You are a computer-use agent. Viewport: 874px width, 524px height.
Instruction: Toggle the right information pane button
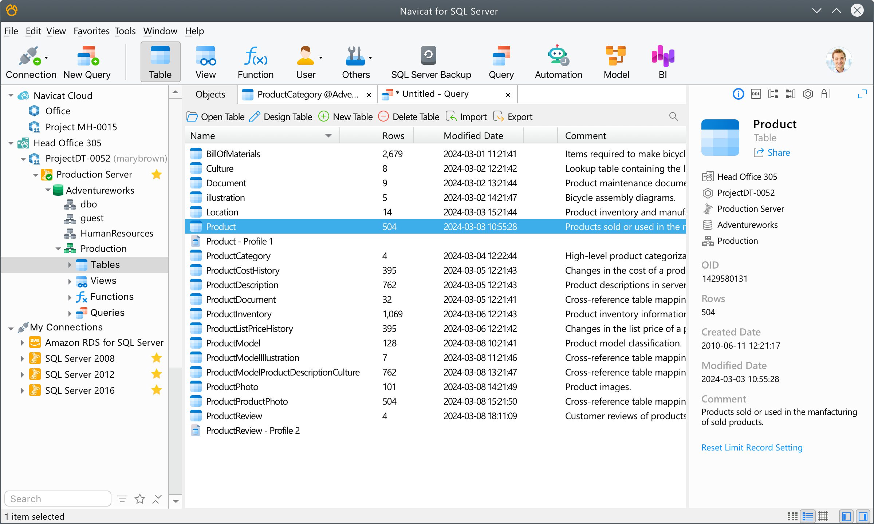point(863,516)
